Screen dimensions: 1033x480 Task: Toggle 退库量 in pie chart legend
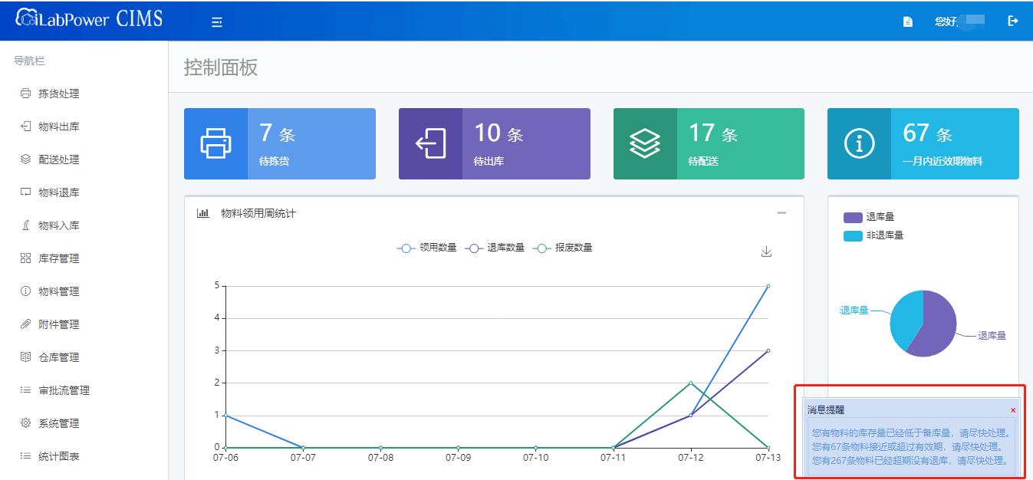coord(869,218)
